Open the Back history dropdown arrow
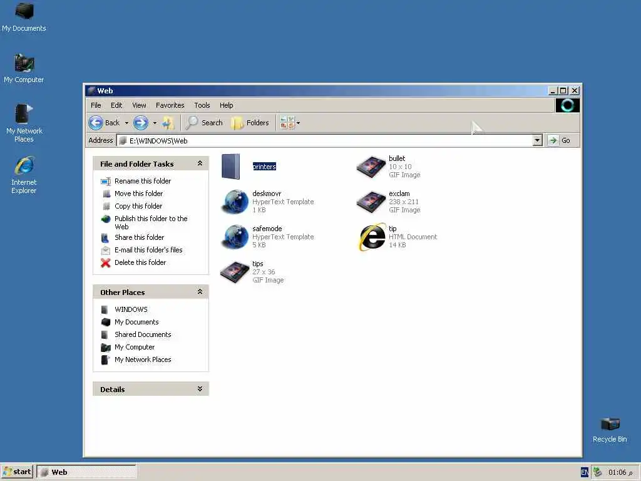Image resolution: width=641 pixels, height=481 pixels. [126, 123]
